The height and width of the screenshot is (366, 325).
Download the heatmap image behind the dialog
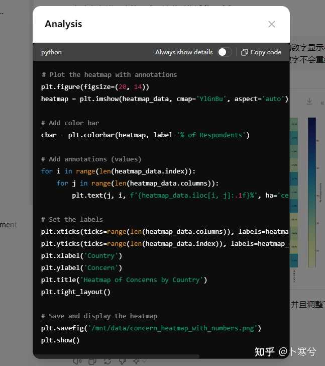coord(309,102)
